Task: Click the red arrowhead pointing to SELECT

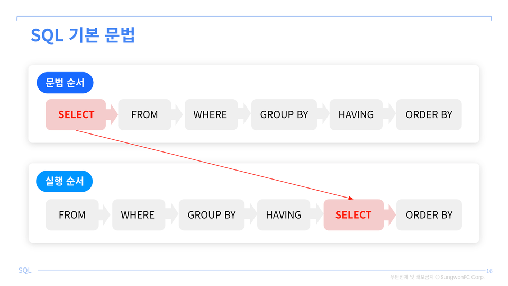Action: (350, 198)
